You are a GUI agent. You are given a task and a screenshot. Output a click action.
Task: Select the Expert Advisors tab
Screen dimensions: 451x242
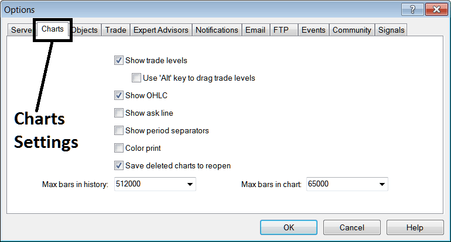point(161,30)
